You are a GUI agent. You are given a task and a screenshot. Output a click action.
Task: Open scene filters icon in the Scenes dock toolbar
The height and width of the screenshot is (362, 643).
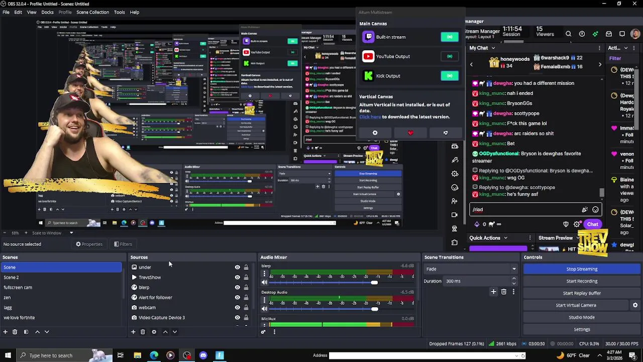click(x=26, y=332)
